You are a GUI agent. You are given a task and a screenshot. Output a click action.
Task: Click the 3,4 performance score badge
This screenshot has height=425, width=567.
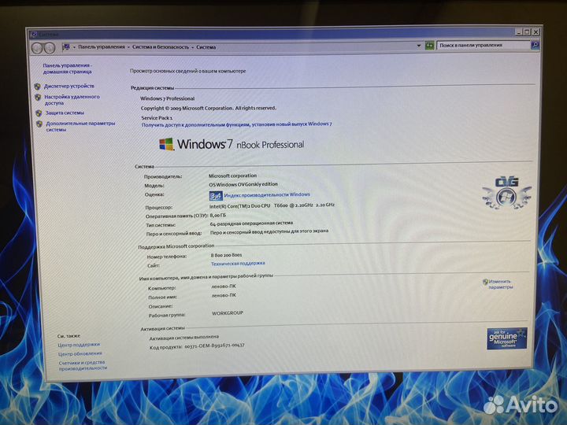click(215, 195)
